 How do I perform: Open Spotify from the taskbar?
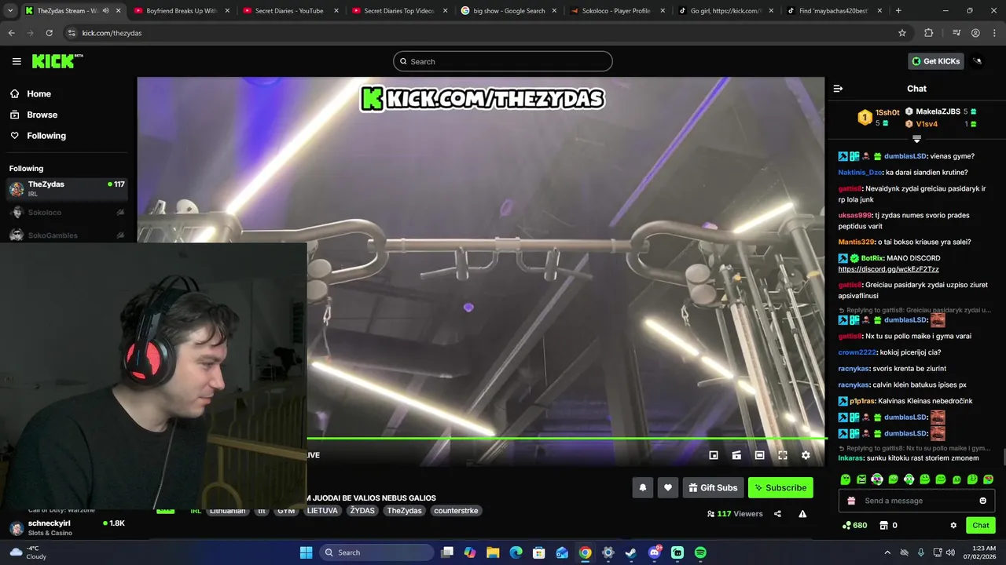pyautogui.click(x=700, y=552)
